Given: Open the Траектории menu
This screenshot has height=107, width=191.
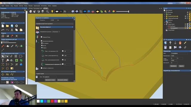Looking at the screenshot, I should point(37,6).
